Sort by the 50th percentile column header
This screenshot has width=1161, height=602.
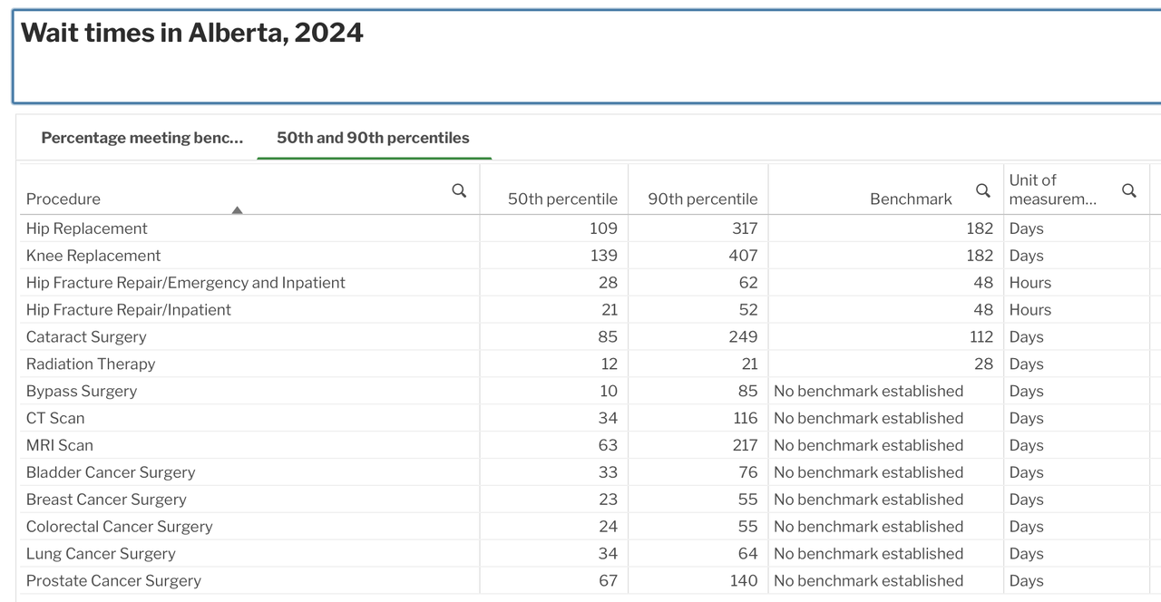coord(561,199)
